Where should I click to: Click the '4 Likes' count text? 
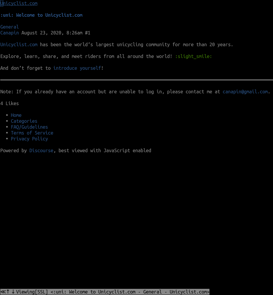9,103
